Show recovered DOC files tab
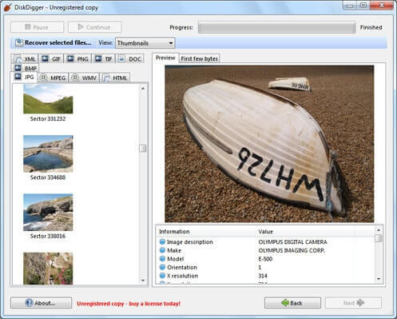397x319 pixels. (x=129, y=58)
